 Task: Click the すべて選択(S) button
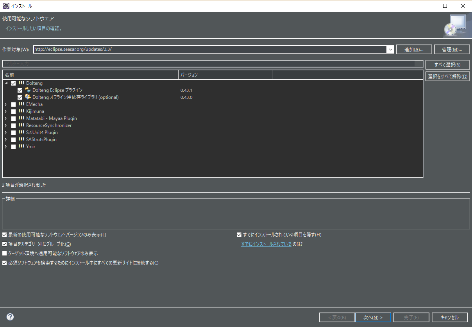(447, 65)
